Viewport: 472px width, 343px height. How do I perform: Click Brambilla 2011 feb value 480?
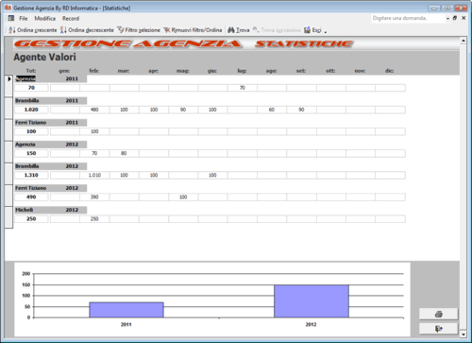[94, 110]
